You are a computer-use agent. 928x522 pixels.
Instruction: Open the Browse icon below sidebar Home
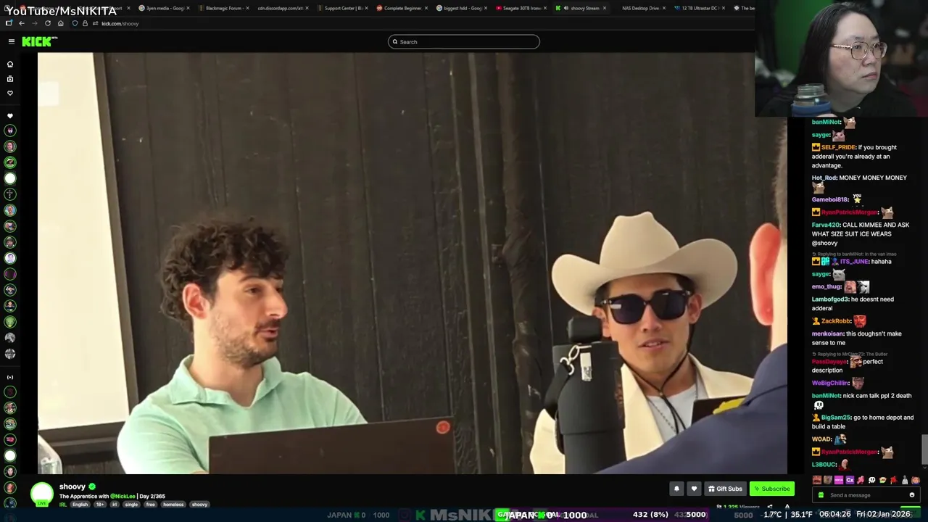10,78
